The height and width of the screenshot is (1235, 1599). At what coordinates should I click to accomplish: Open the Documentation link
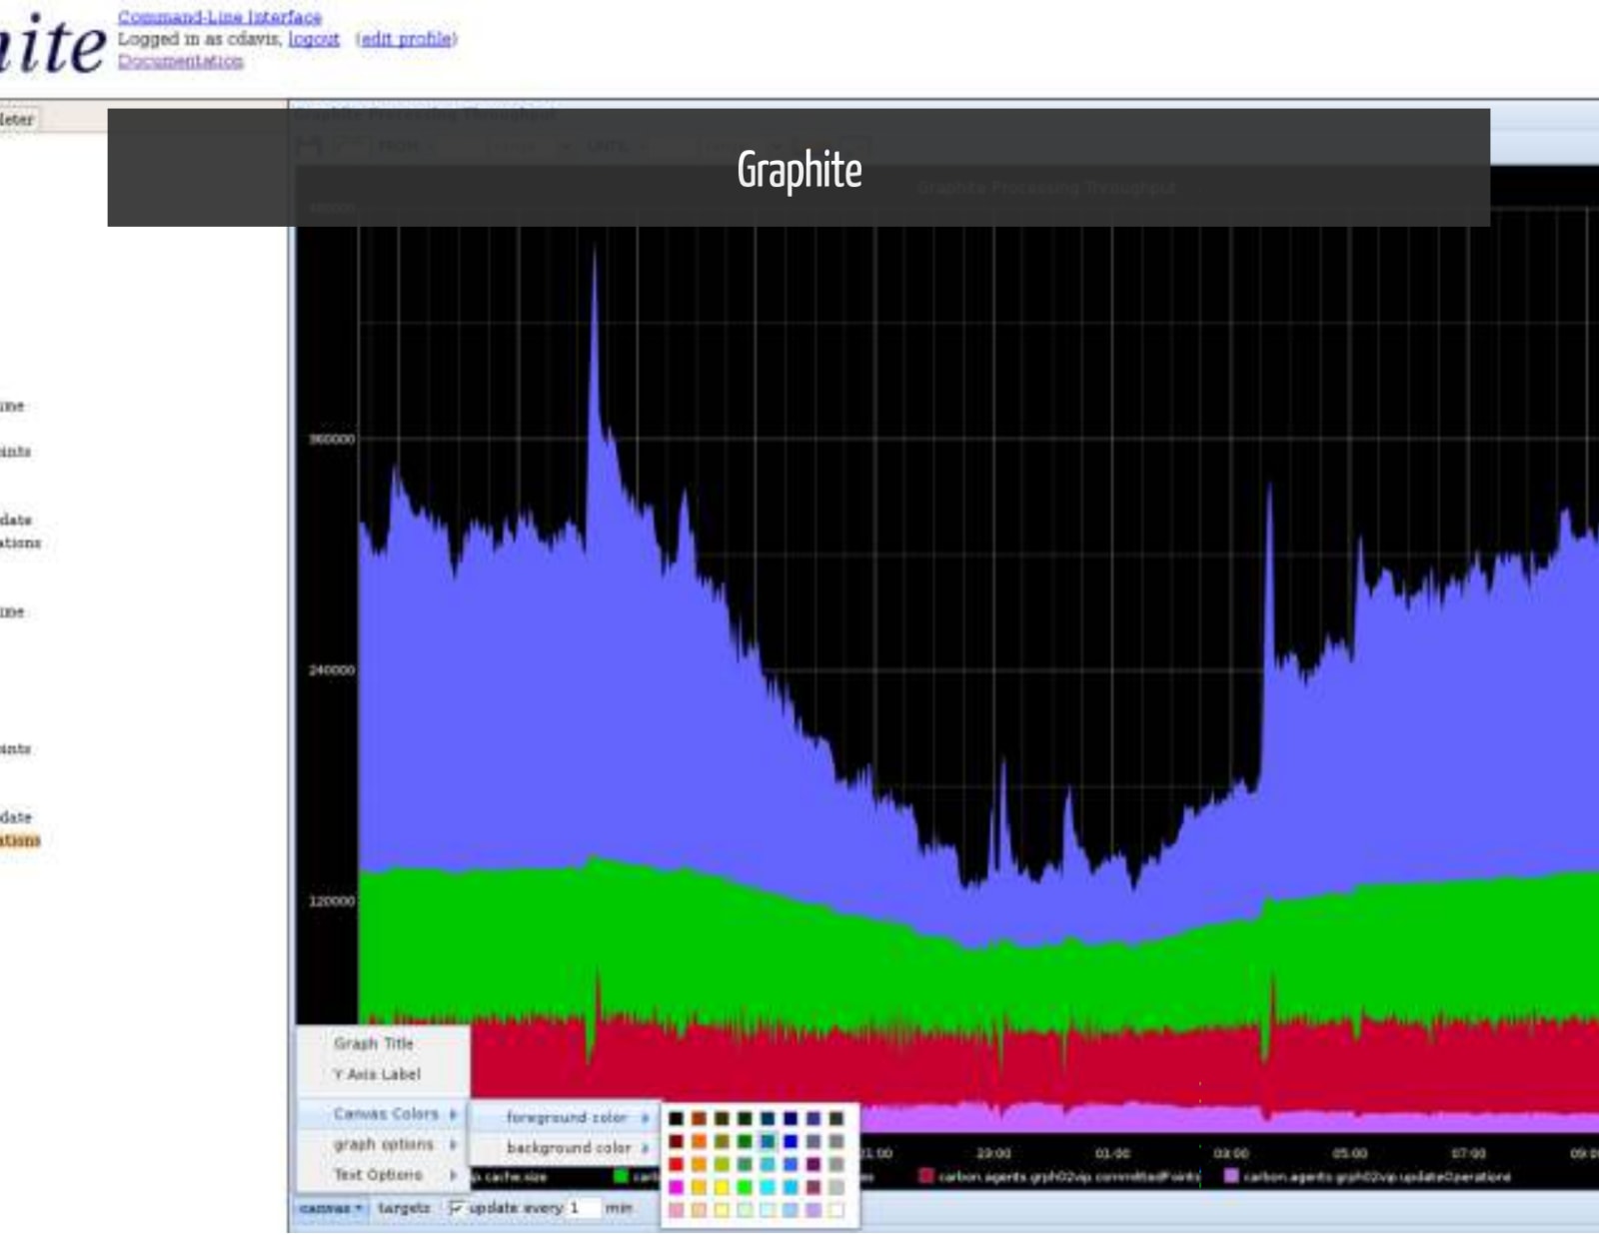point(181,61)
